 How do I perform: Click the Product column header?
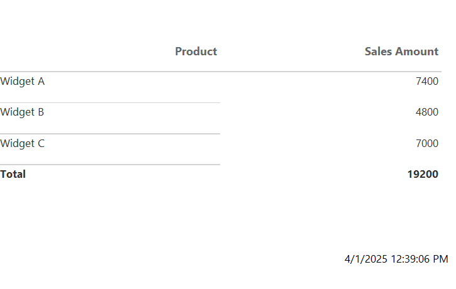coord(196,52)
